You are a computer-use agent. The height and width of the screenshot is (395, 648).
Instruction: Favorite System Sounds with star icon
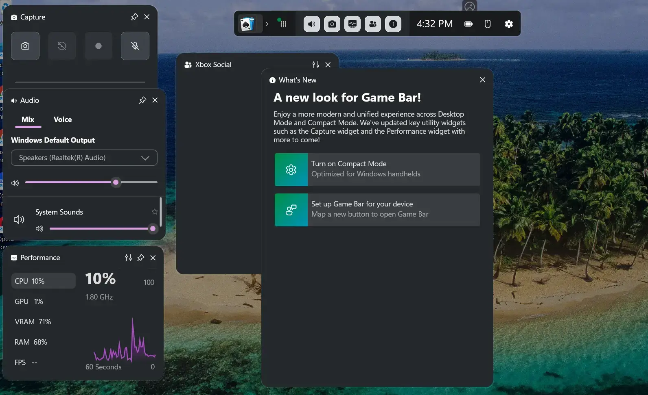[155, 212]
